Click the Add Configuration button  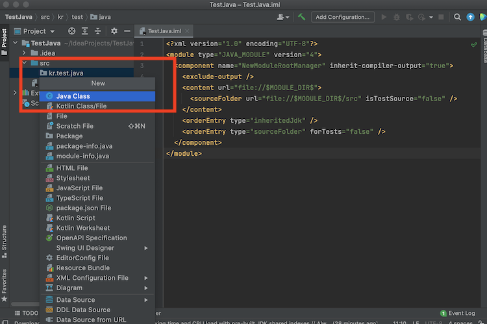click(x=343, y=17)
